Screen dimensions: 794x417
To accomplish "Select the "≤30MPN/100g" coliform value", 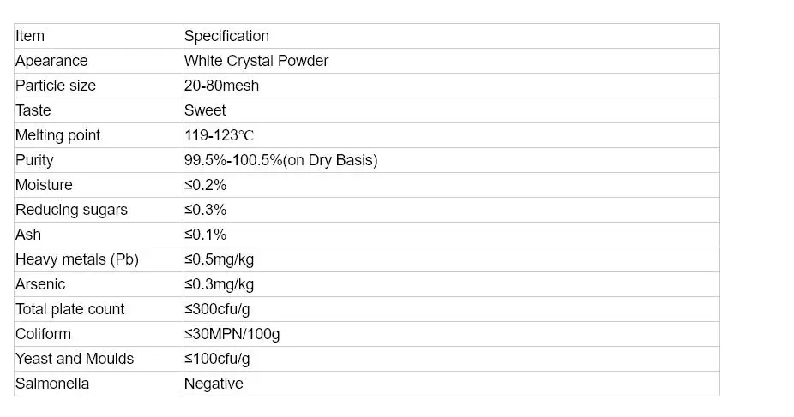I will pyautogui.click(x=232, y=334).
